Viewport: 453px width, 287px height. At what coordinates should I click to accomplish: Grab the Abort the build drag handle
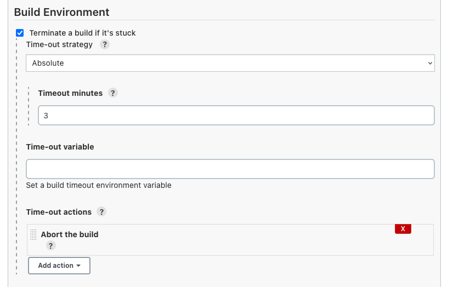point(33,234)
